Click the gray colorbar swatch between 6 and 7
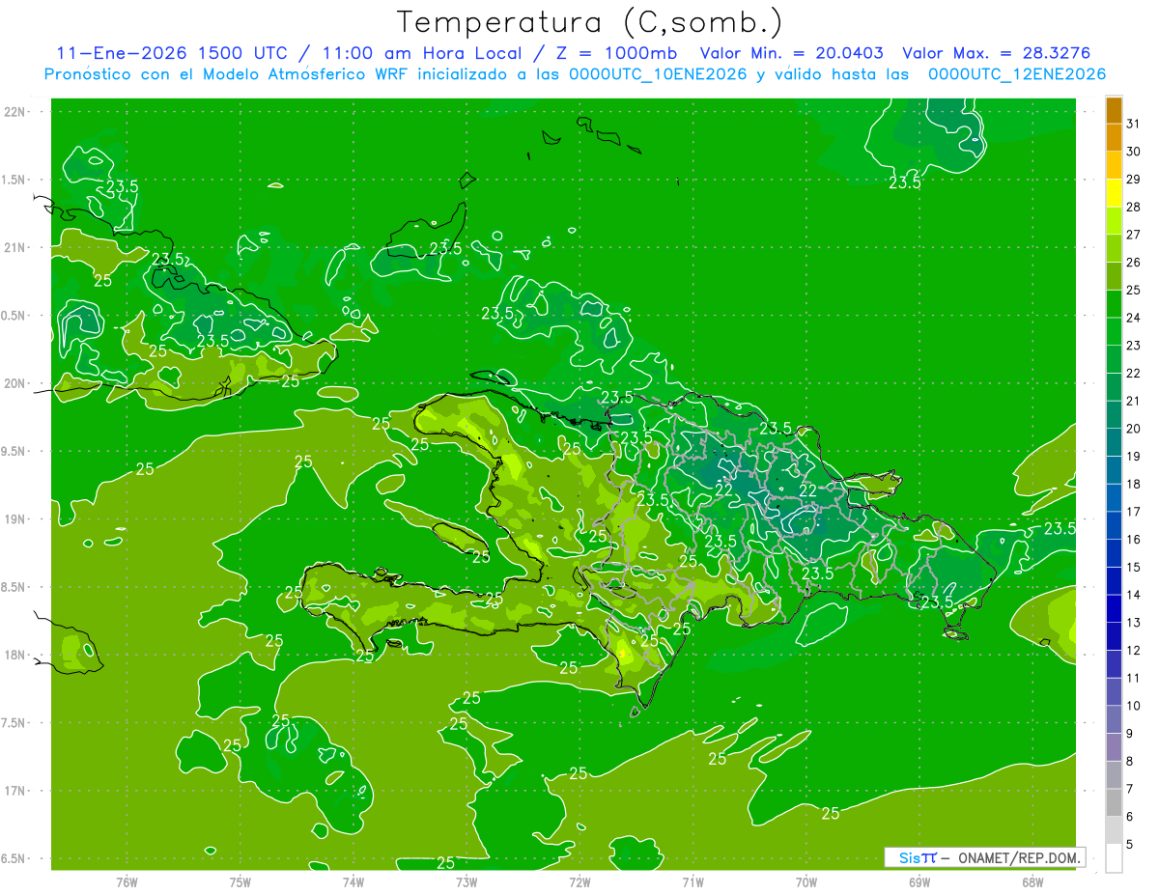Screen dimensions: 1159x895 point(1114,803)
